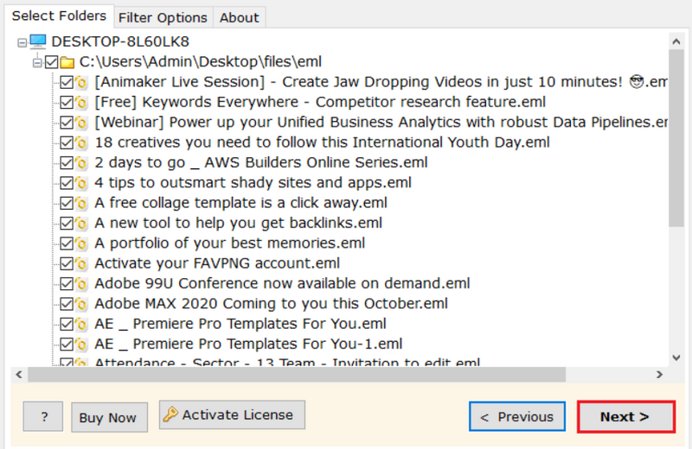Open the Filter Options tab
The width and height of the screenshot is (692, 449).
coord(163,17)
